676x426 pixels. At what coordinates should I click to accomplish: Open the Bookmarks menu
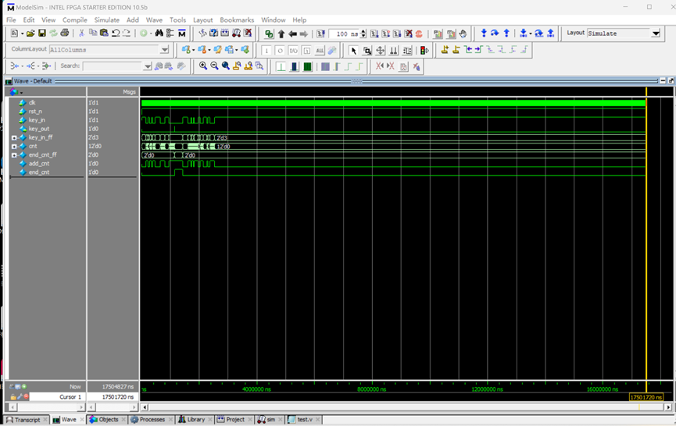click(x=237, y=20)
